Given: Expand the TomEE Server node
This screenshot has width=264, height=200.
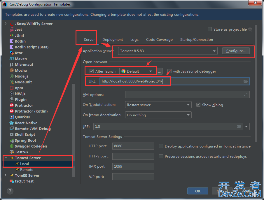Looking at the screenshot, I should (6, 175).
